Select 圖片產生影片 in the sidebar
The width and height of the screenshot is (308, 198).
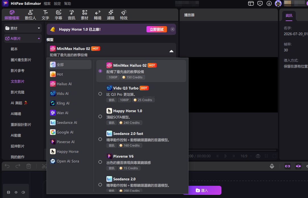(21, 60)
